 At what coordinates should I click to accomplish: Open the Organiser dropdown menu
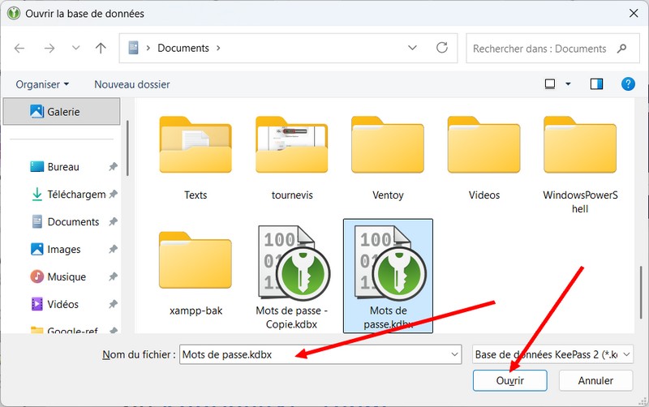(x=42, y=84)
